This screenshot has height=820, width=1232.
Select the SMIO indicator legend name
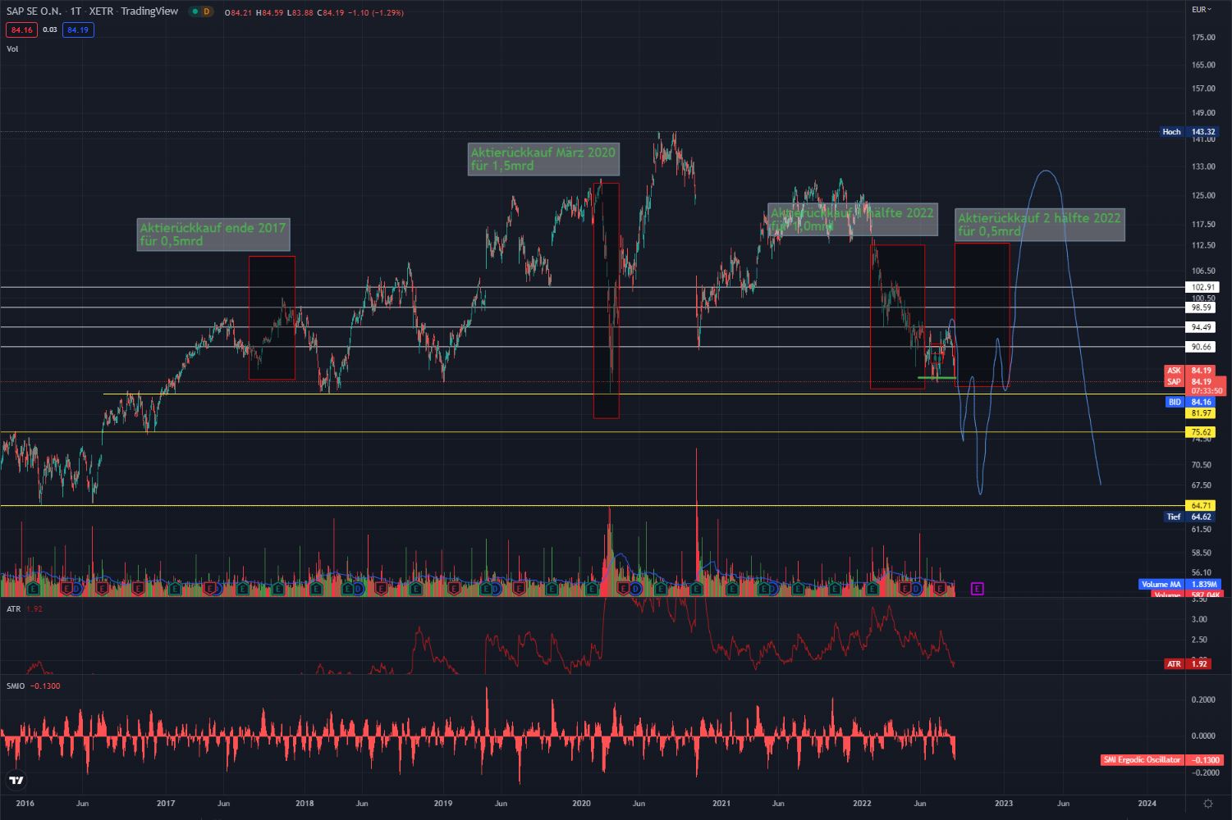click(16, 686)
